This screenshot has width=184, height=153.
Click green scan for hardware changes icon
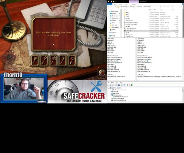click(x=132, y=85)
